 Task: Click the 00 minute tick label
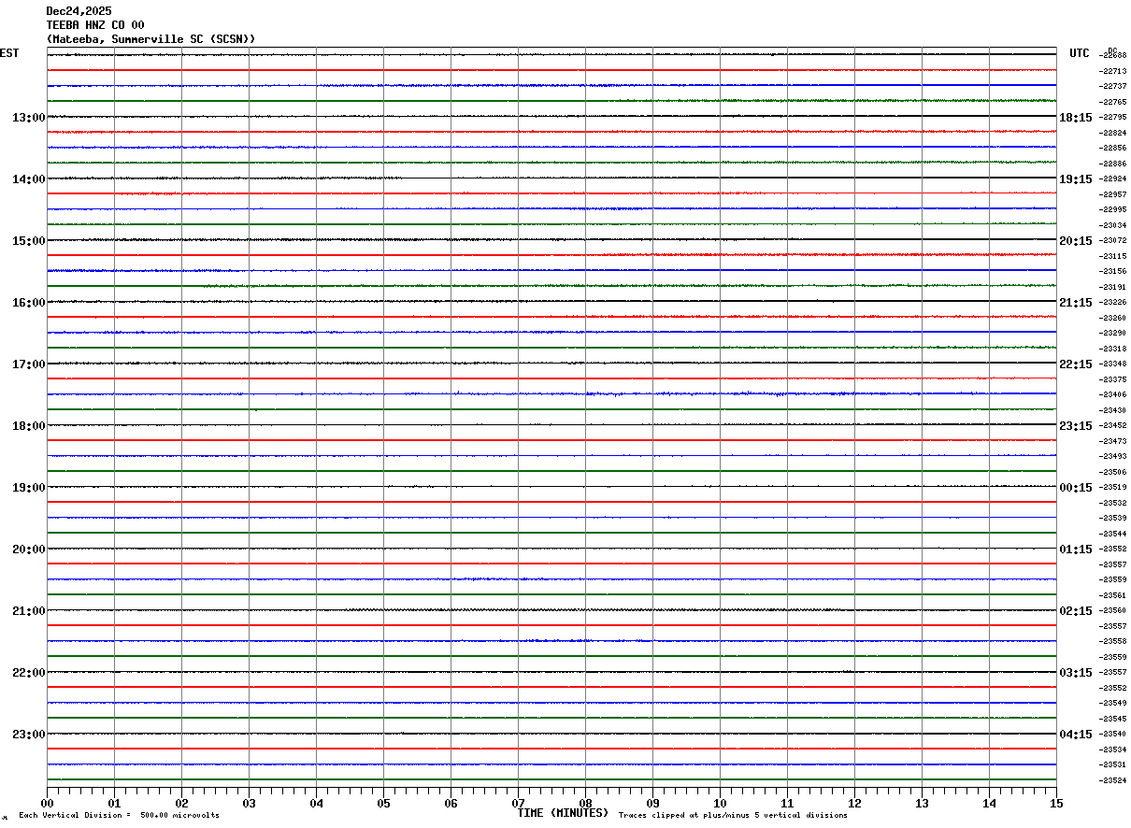[x=47, y=803]
